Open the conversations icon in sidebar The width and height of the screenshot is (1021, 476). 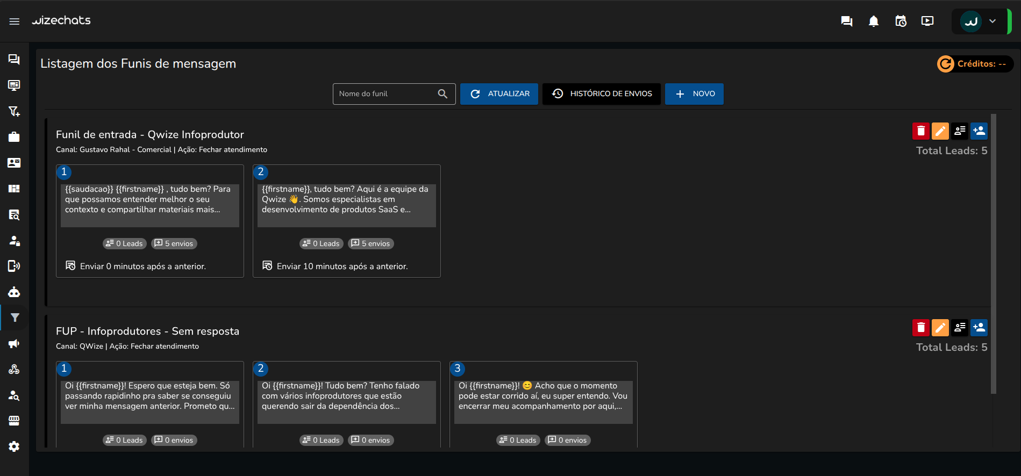[15, 59]
